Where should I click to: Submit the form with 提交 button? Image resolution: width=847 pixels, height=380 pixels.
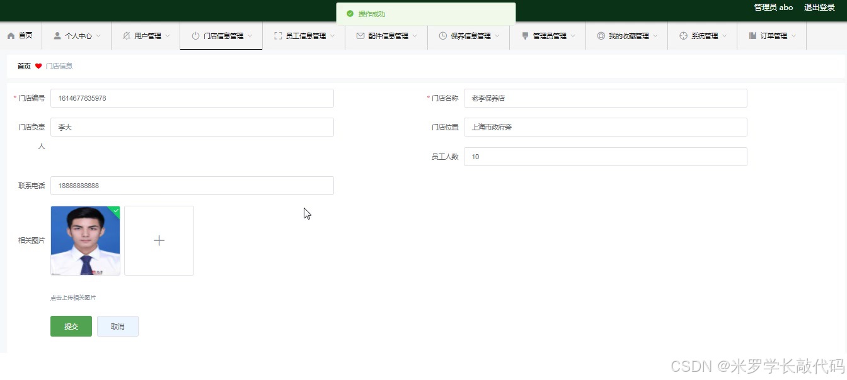click(x=71, y=326)
